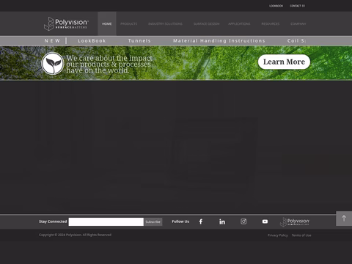
Task: Open the Facebook icon in footer
Action: tap(201, 221)
